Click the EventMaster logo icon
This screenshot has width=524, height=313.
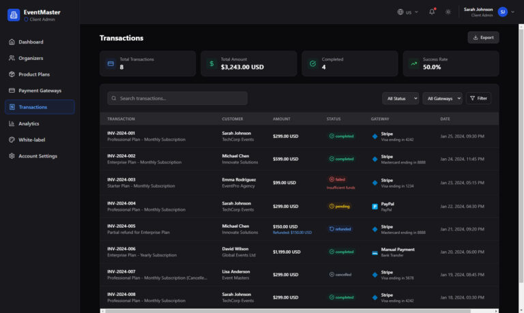(14, 14)
